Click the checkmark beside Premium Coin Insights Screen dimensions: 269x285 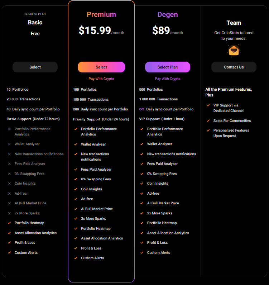click(x=76, y=189)
